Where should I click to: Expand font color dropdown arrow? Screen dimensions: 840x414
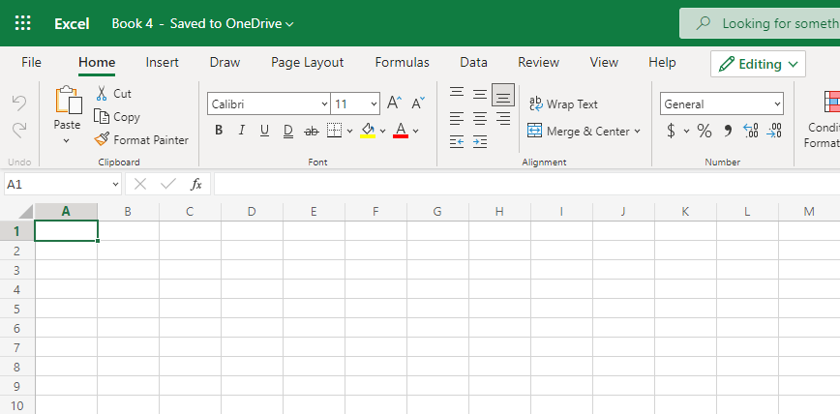click(x=416, y=131)
